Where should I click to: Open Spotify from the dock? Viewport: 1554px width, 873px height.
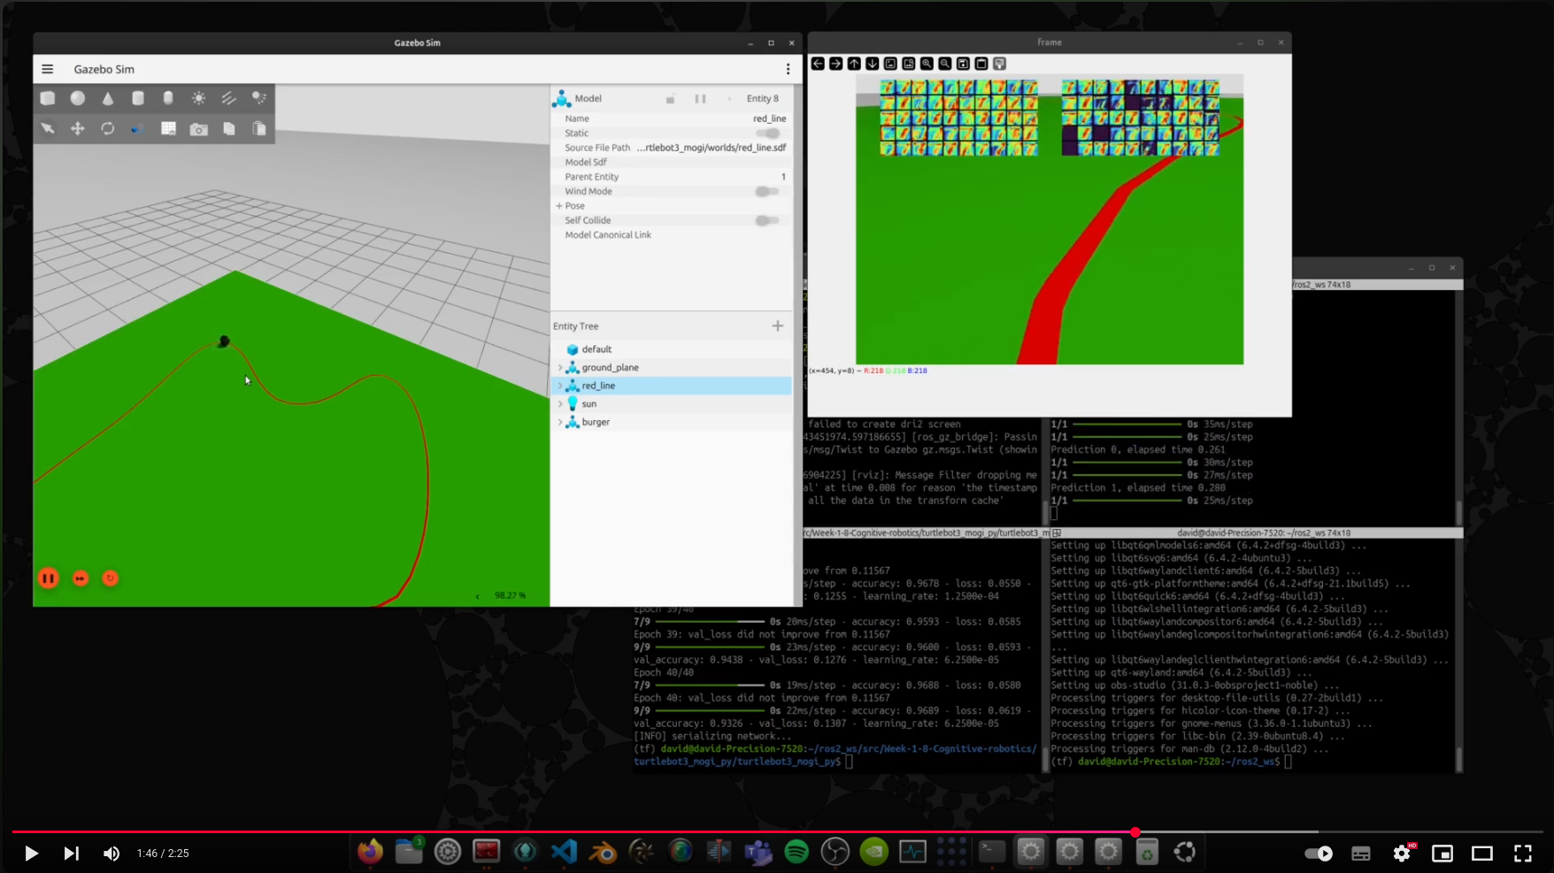(796, 852)
